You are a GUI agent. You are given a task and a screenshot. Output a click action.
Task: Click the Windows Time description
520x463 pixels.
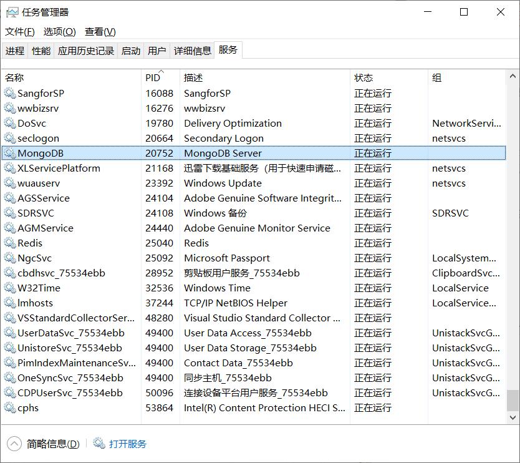pyautogui.click(x=217, y=288)
